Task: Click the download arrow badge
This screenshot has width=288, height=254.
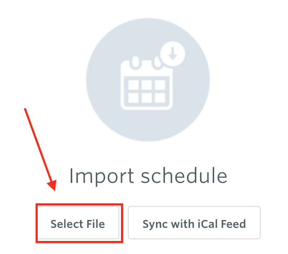Action: coord(173,54)
